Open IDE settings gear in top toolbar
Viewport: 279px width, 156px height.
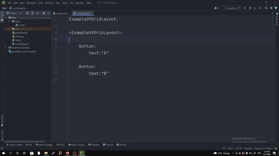(271, 8)
